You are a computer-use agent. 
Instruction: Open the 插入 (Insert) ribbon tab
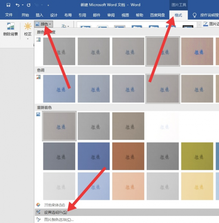click(x=40, y=15)
